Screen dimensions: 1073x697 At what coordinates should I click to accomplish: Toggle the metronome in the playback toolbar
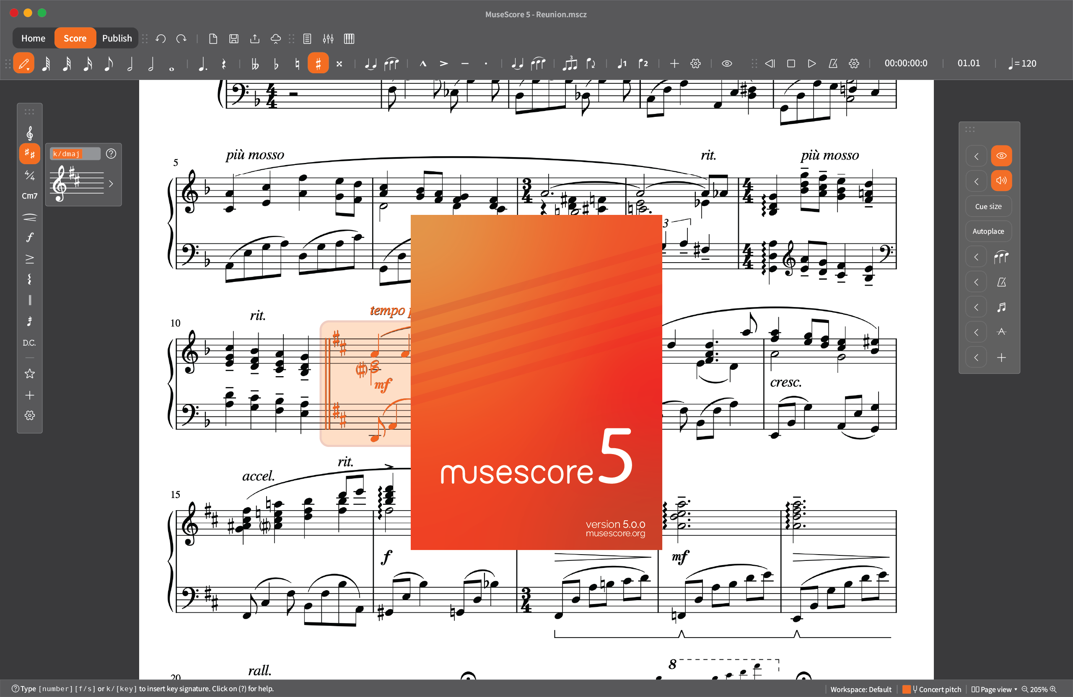point(833,64)
